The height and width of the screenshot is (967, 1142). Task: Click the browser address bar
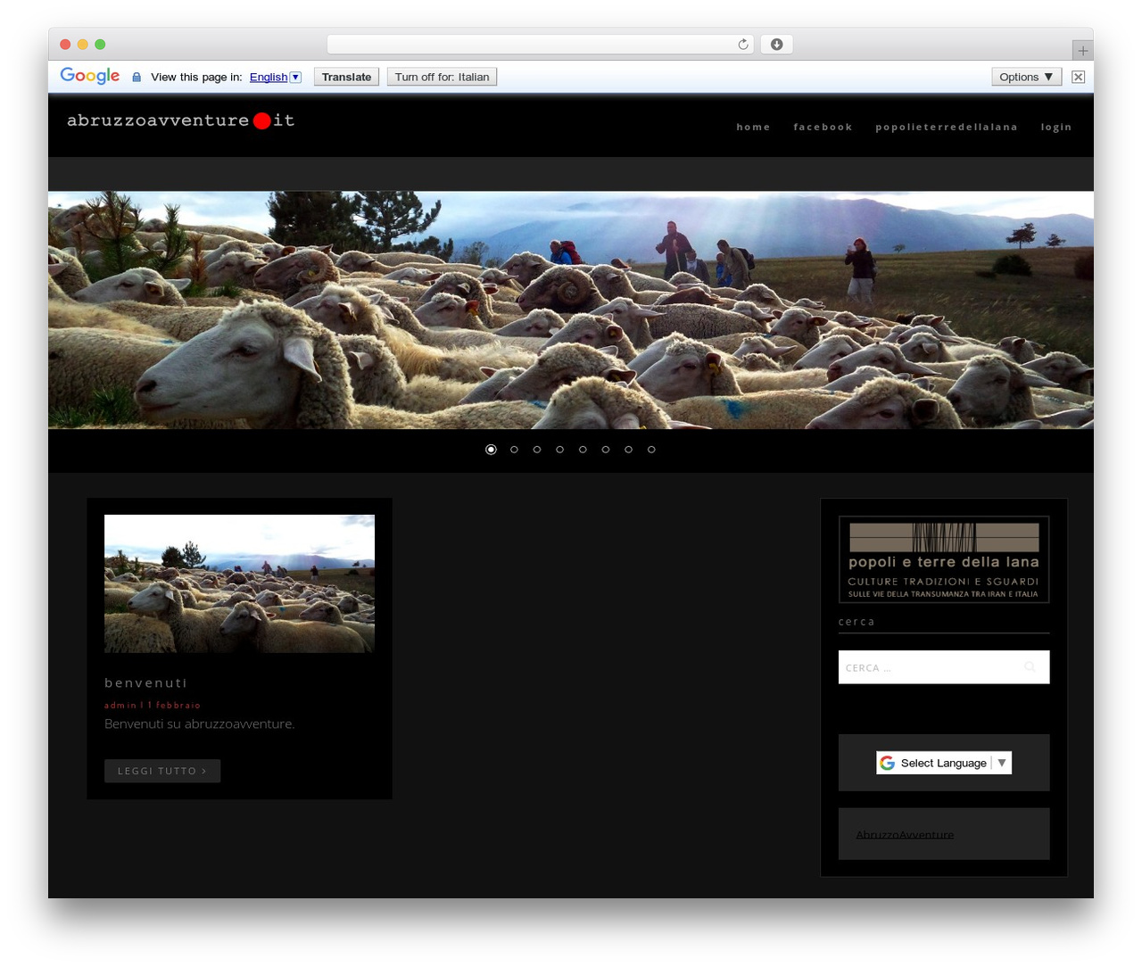pos(540,45)
